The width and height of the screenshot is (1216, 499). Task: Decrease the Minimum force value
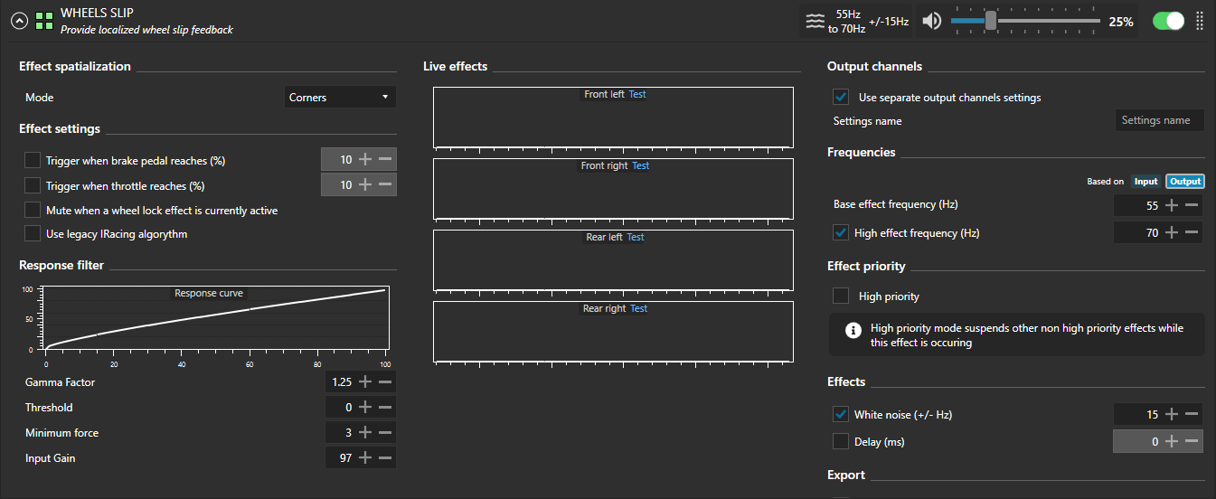coord(385,433)
